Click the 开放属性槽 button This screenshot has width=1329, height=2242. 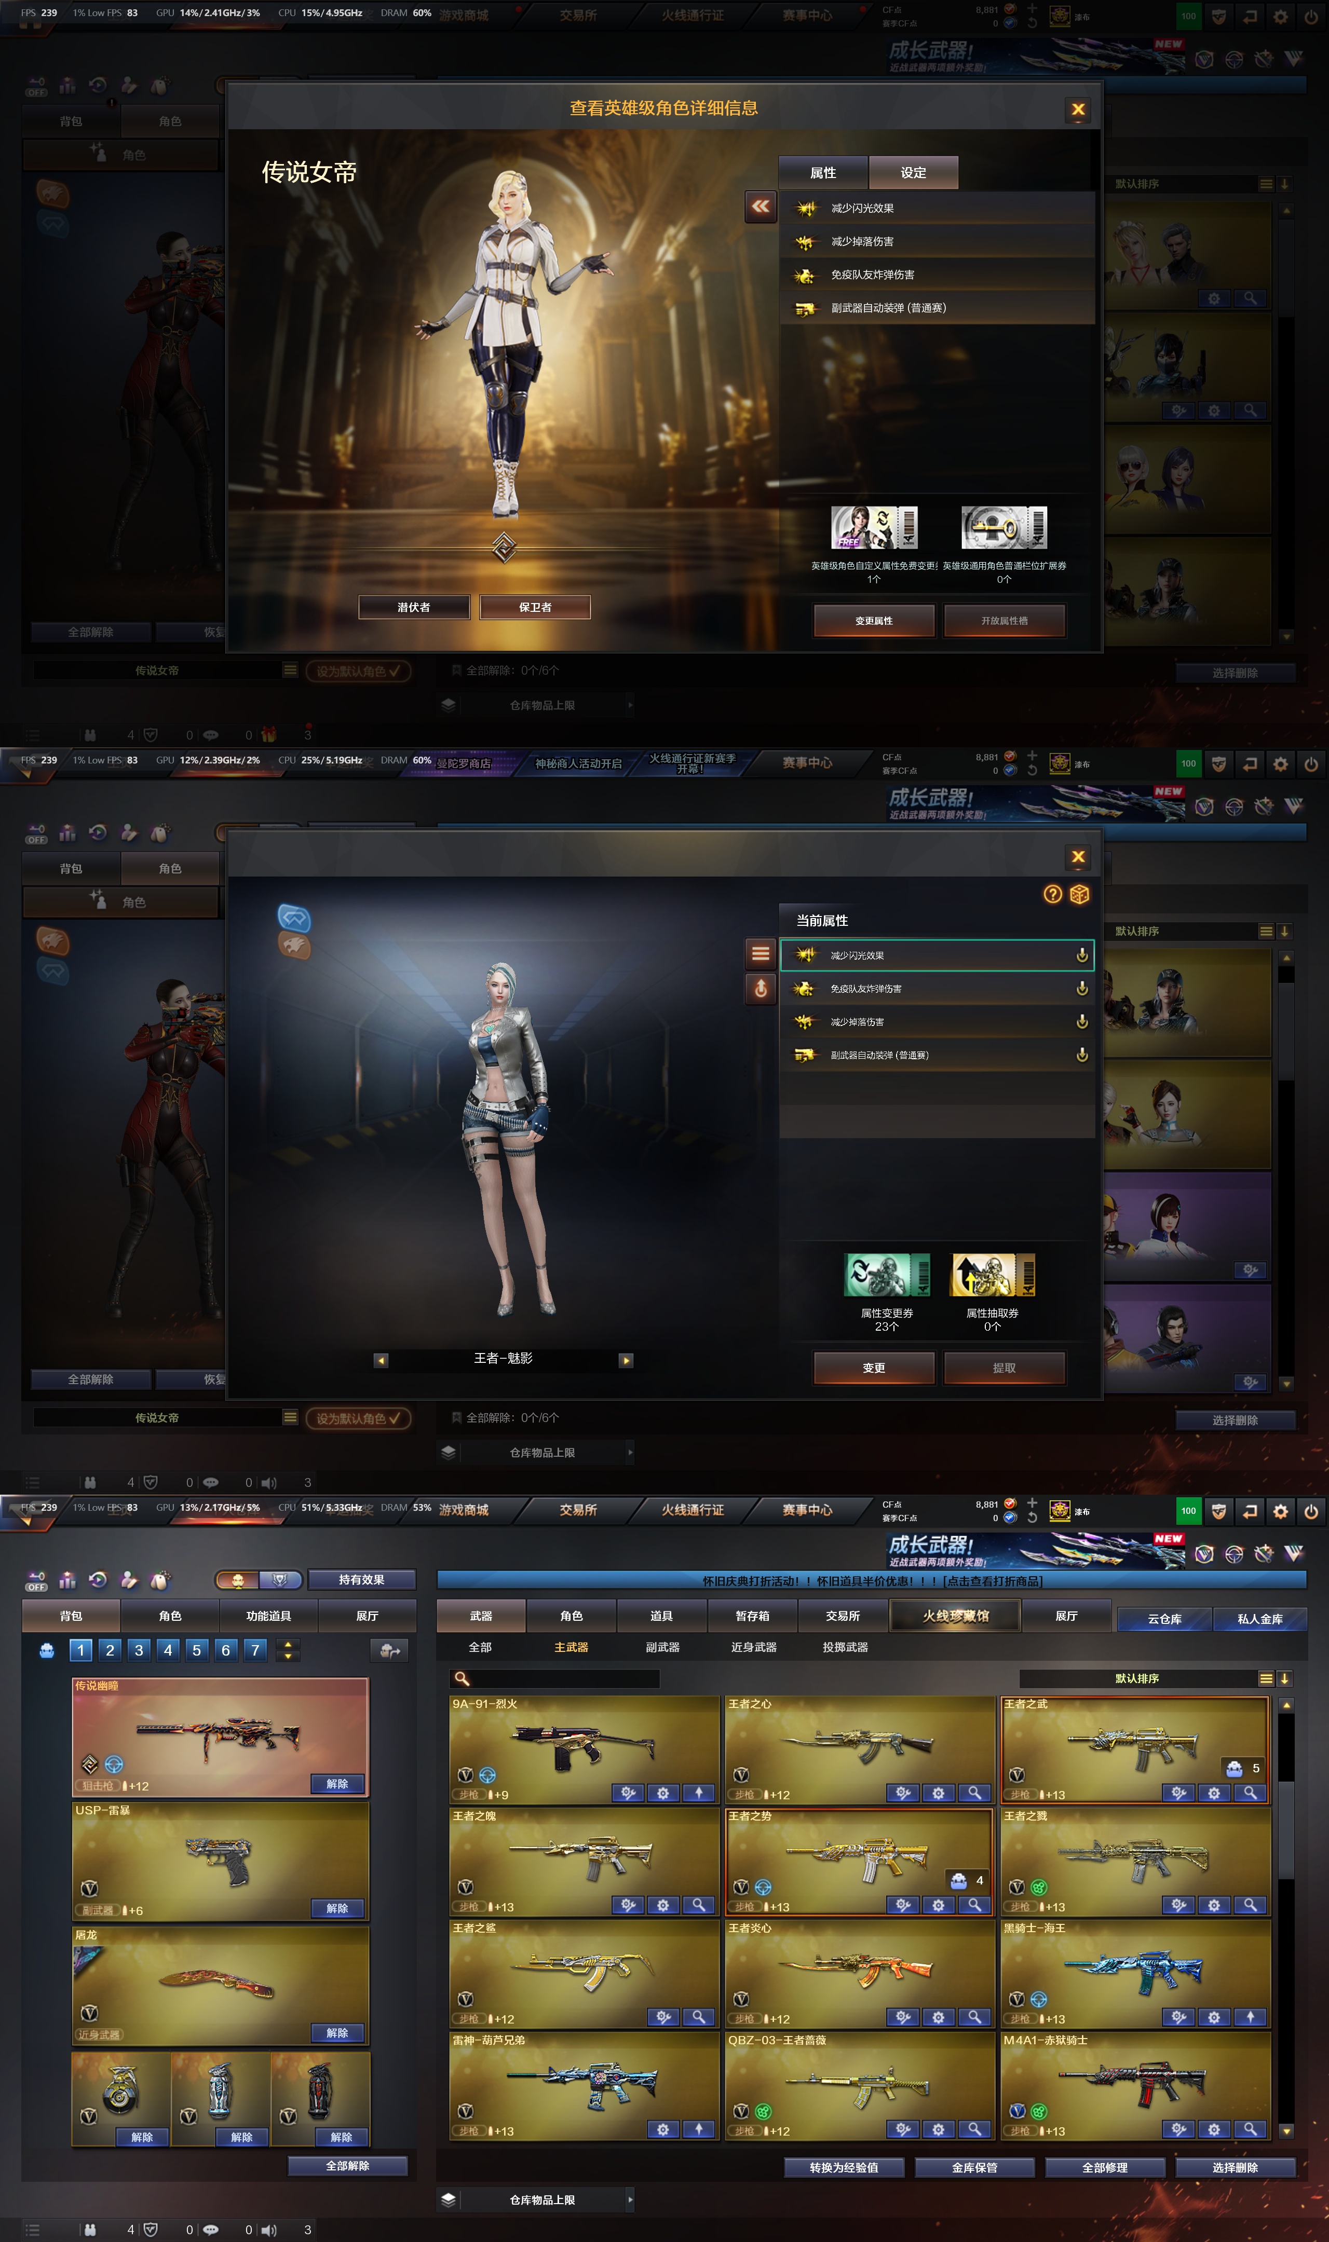point(1005,620)
